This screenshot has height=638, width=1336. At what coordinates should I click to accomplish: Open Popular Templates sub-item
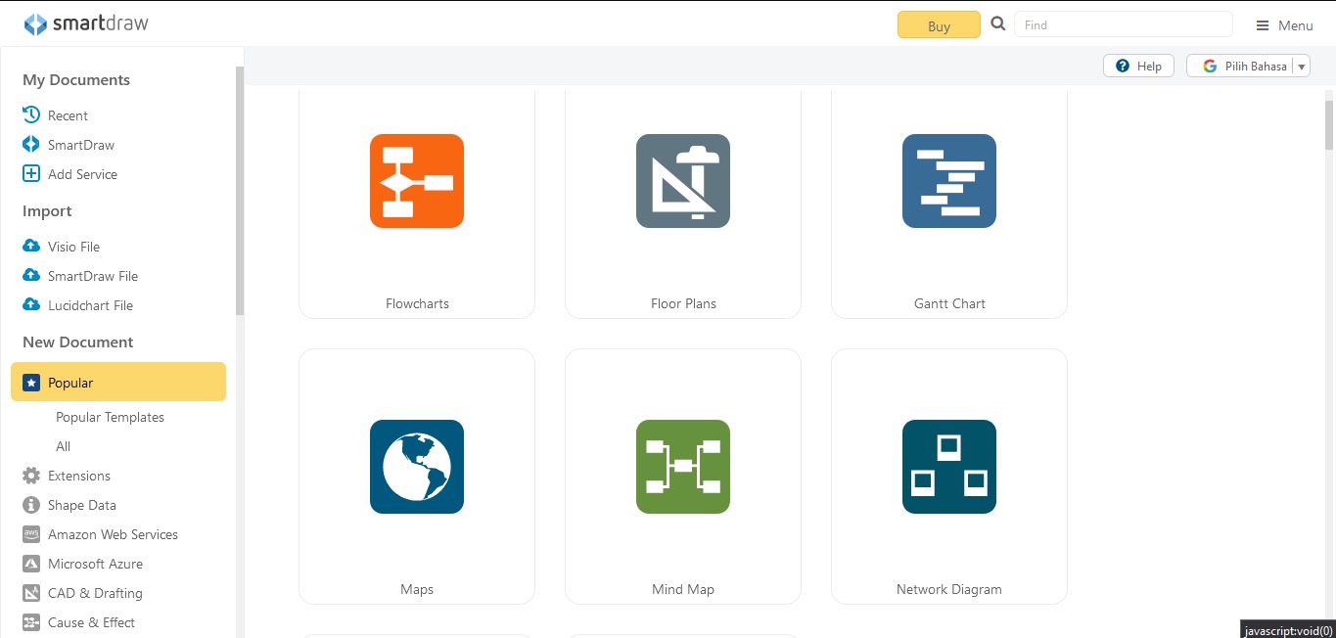point(110,417)
